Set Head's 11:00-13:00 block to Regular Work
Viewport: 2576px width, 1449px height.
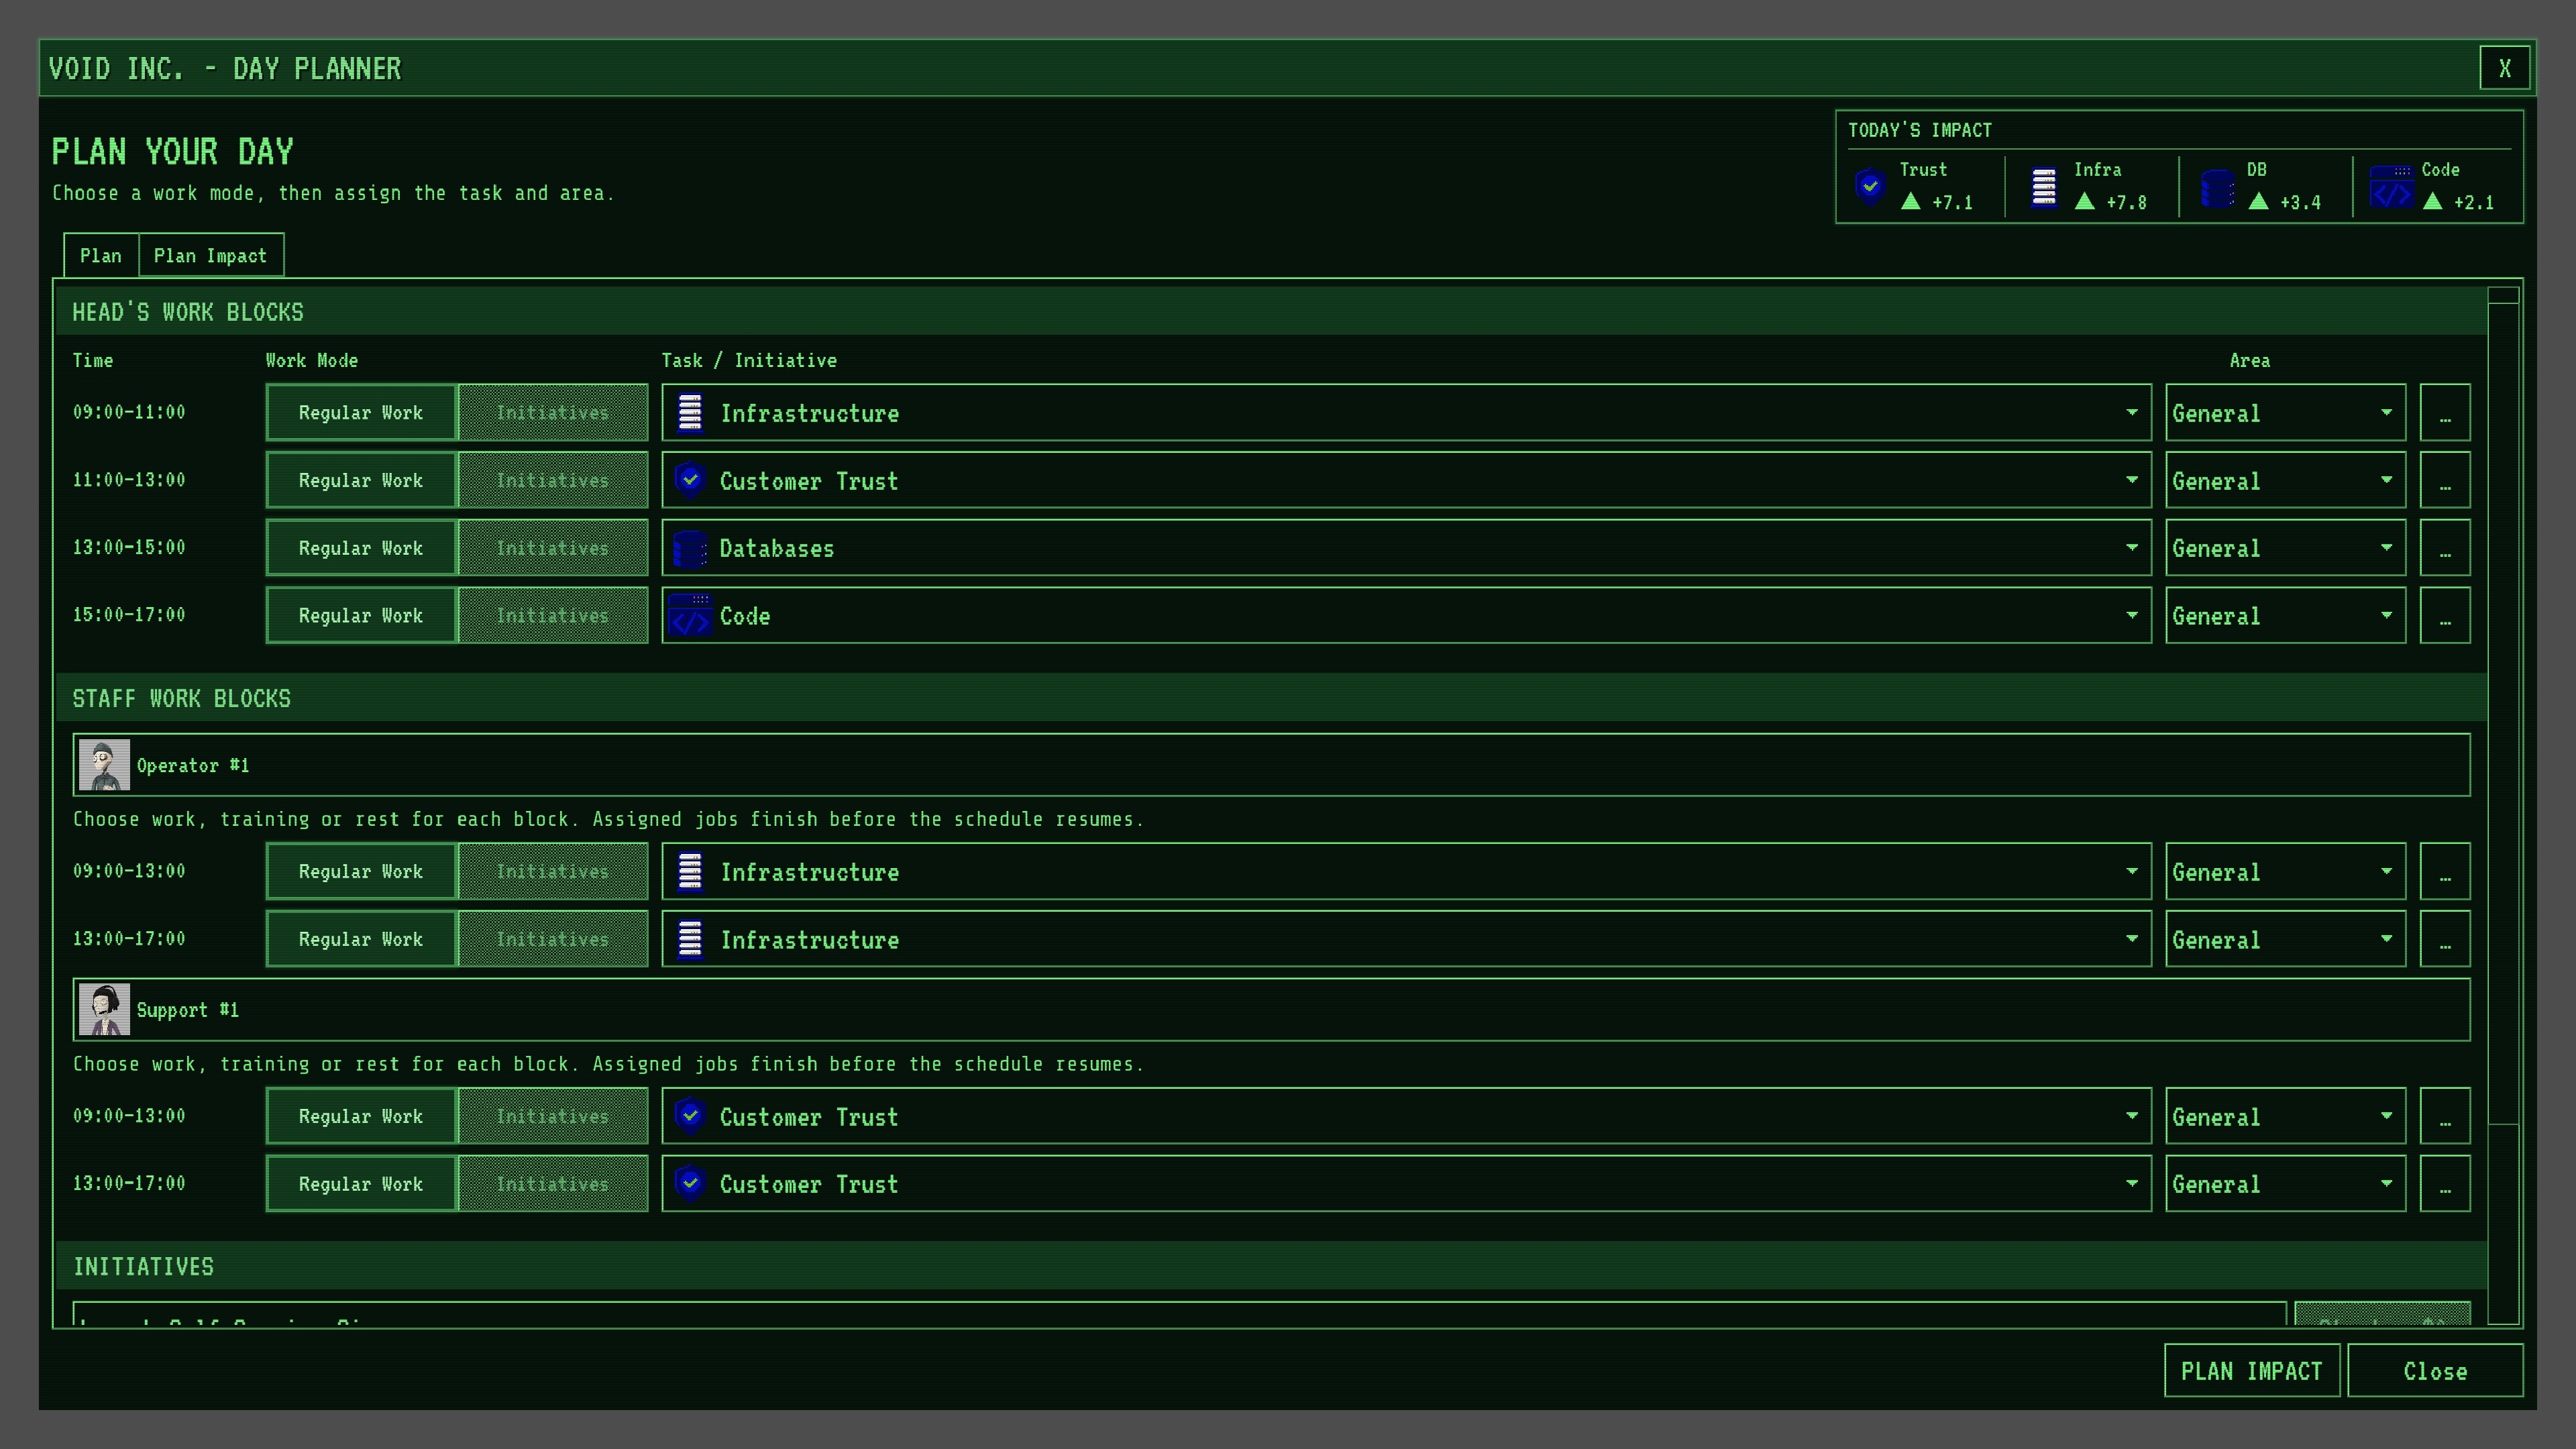coord(361,480)
